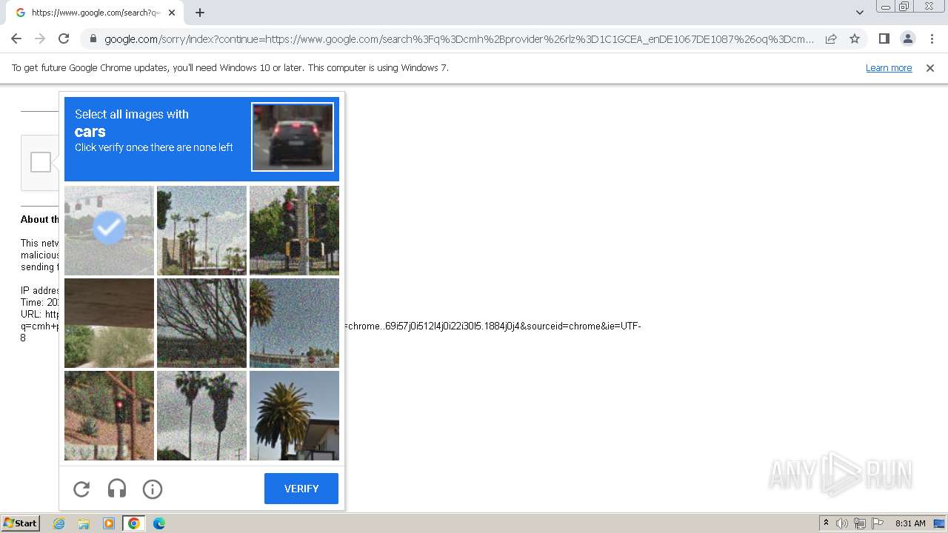The height and width of the screenshot is (533, 948).
Task: Launch Internet Explorer from taskbar
Action: coord(59,523)
